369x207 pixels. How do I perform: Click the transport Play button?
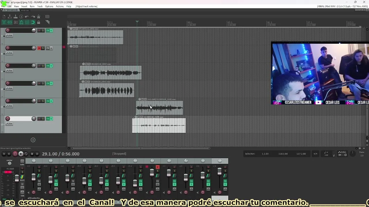21,154
